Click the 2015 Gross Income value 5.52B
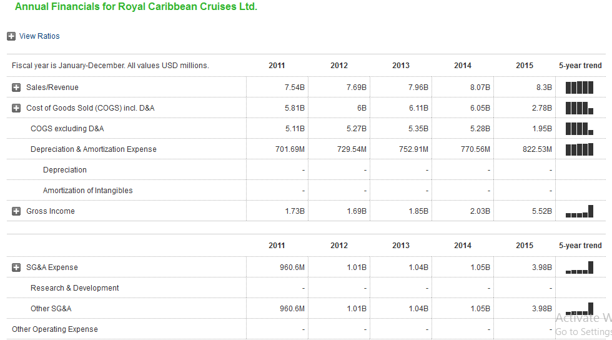This screenshot has width=612, height=340. coord(542,211)
